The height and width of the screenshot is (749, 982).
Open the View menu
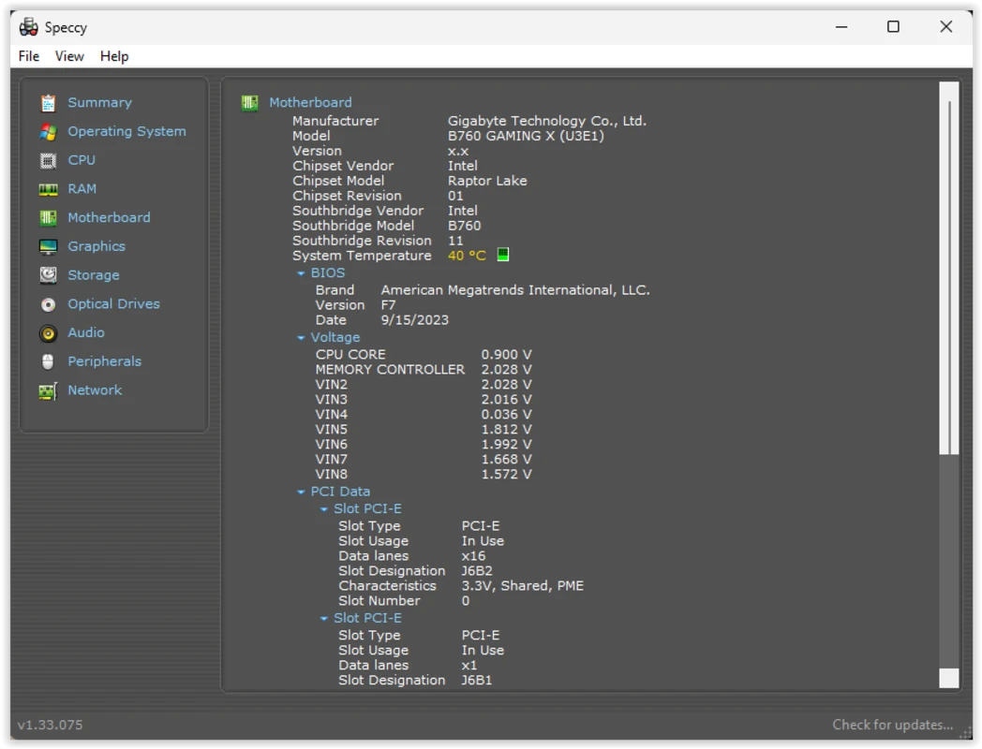[x=69, y=56]
